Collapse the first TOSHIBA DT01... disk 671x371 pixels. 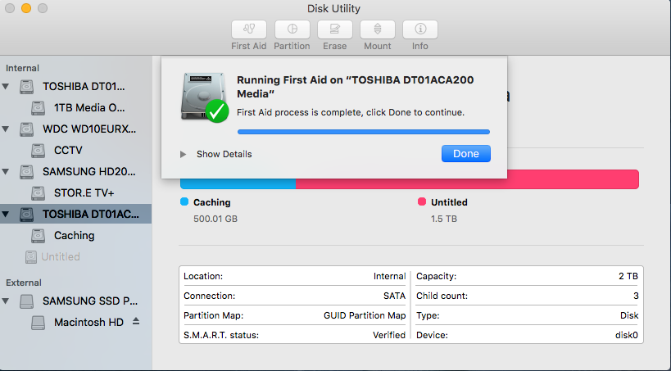(x=6, y=87)
